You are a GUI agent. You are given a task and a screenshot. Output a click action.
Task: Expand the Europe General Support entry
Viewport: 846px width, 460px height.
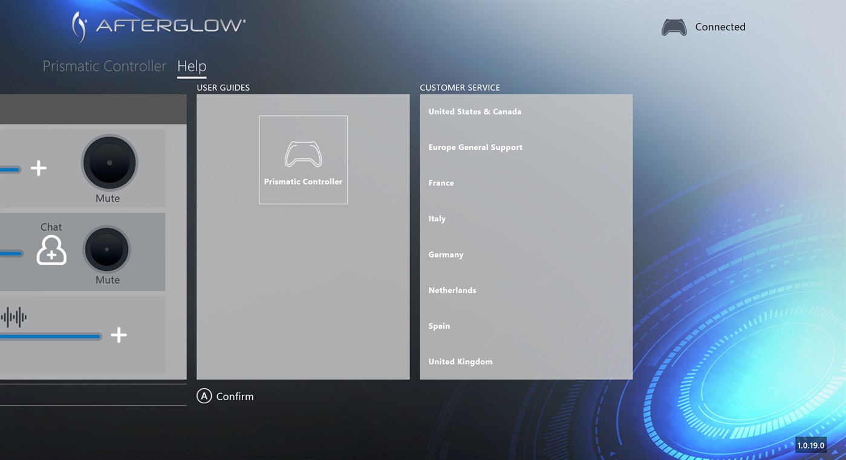click(x=475, y=147)
